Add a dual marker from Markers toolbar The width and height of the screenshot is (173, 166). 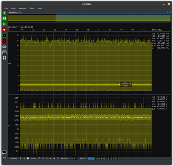click(24, 158)
